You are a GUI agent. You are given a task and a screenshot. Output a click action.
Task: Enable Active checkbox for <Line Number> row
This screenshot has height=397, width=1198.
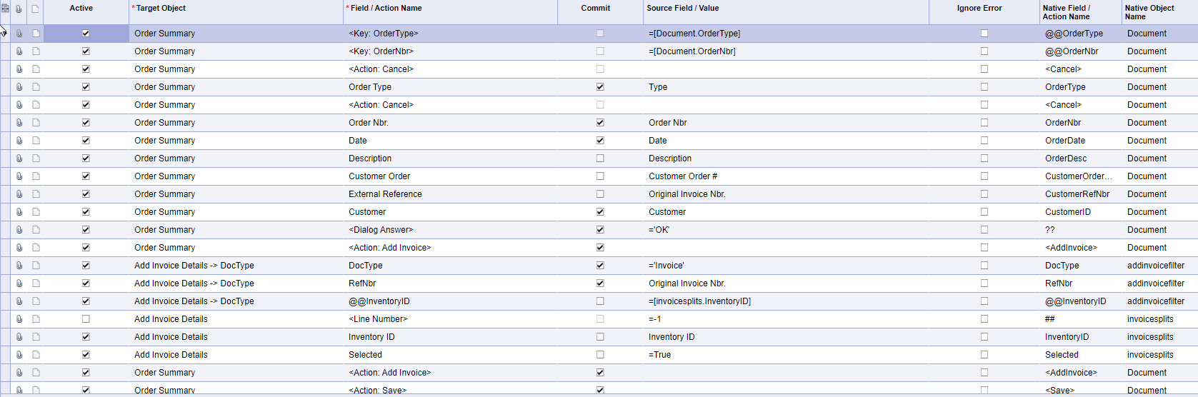[86, 319]
